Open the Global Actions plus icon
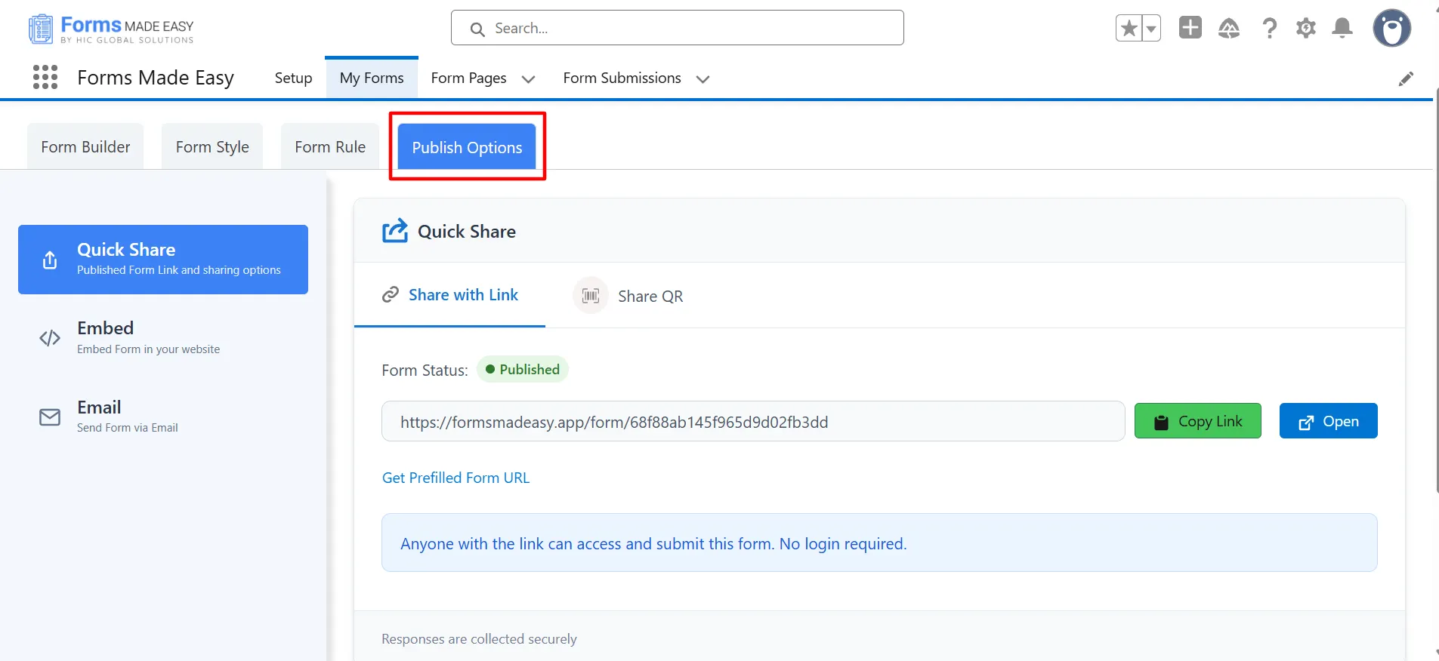This screenshot has height=661, width=1439. [x=1190, y=28]
